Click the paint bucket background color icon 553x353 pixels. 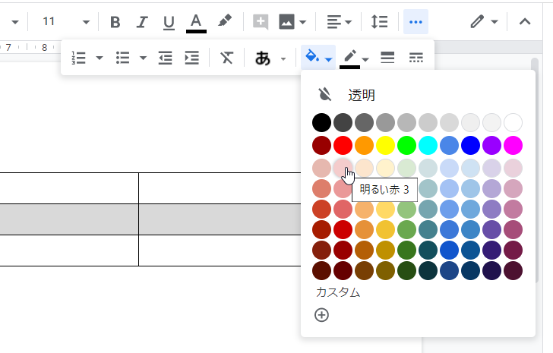[312, 56]
